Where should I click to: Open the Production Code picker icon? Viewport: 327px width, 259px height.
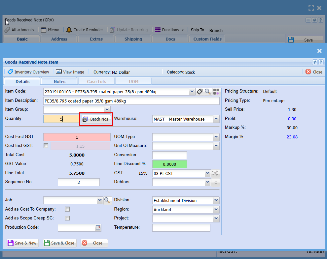click(x=98, y=227)
